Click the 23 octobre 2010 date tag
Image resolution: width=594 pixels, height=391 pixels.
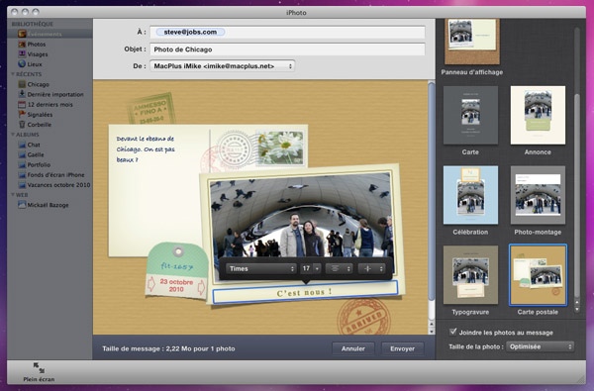176,286
